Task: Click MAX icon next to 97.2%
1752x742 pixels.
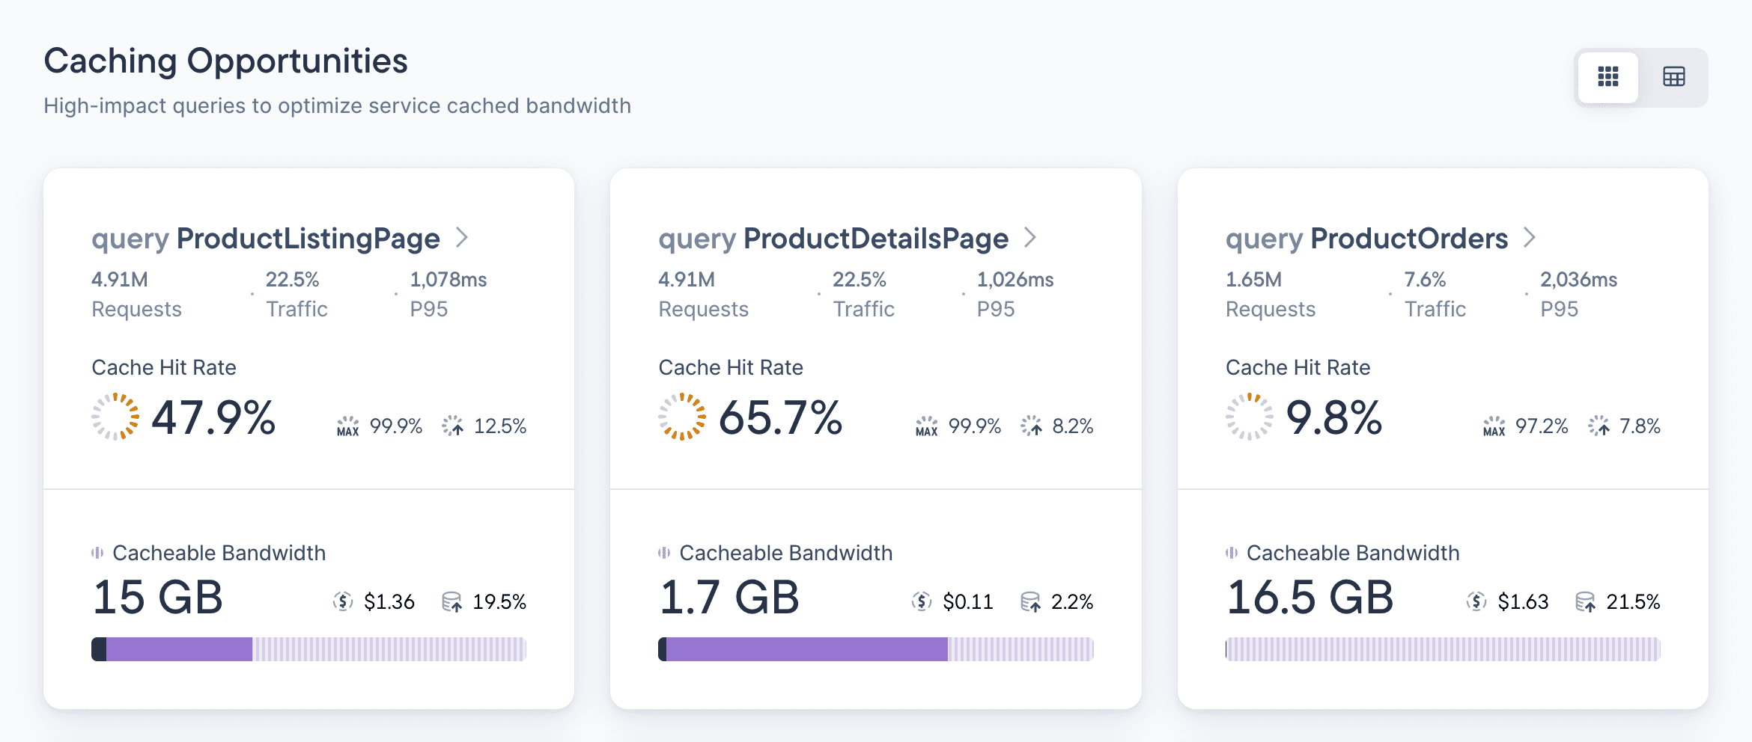Action: click(x=1494, y=426)
